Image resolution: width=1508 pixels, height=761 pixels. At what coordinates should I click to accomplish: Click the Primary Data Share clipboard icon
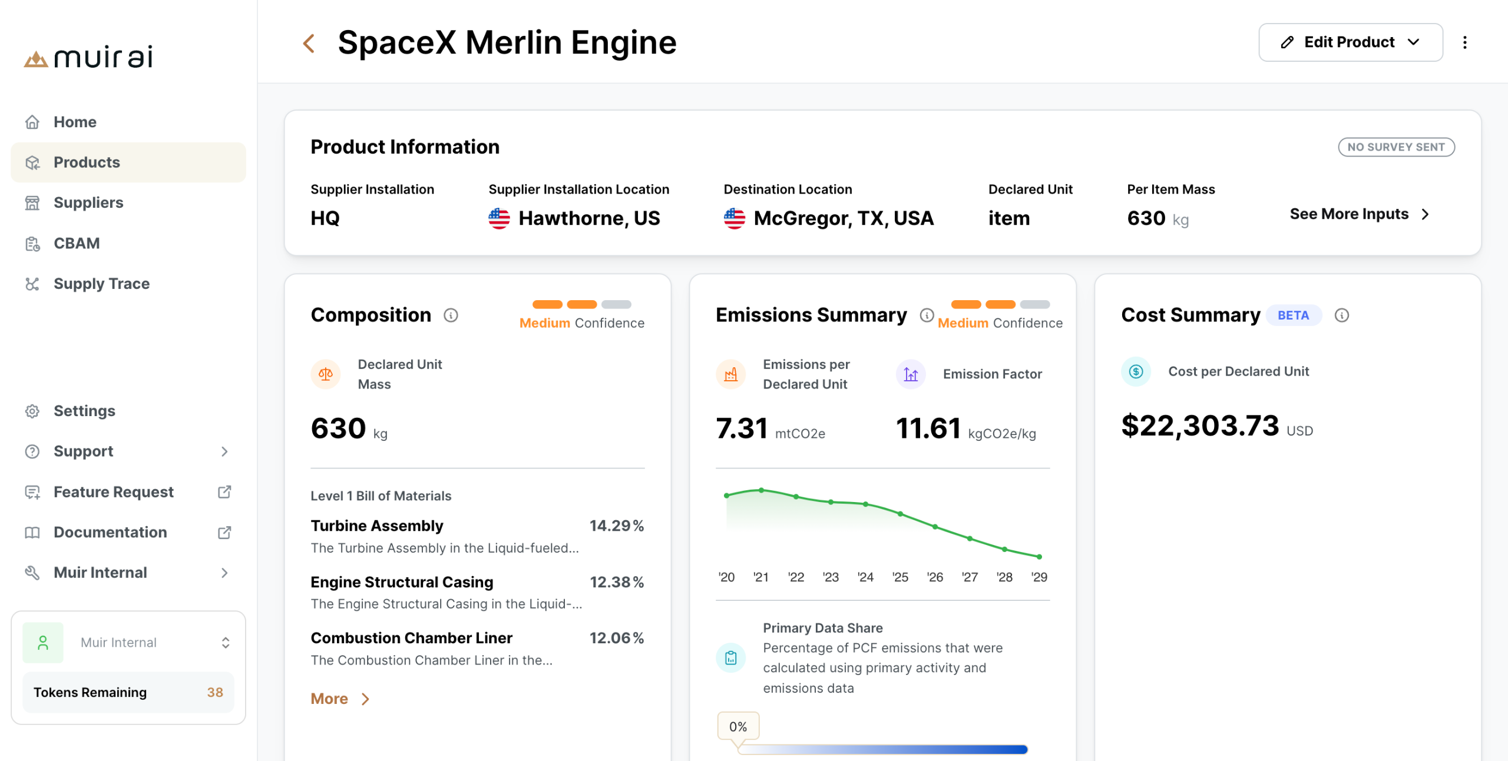tap(730, 658)
